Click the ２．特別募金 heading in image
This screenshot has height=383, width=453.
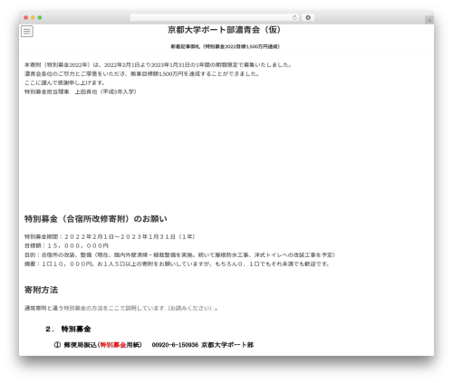pyautogui.click(x=68, y=329)
